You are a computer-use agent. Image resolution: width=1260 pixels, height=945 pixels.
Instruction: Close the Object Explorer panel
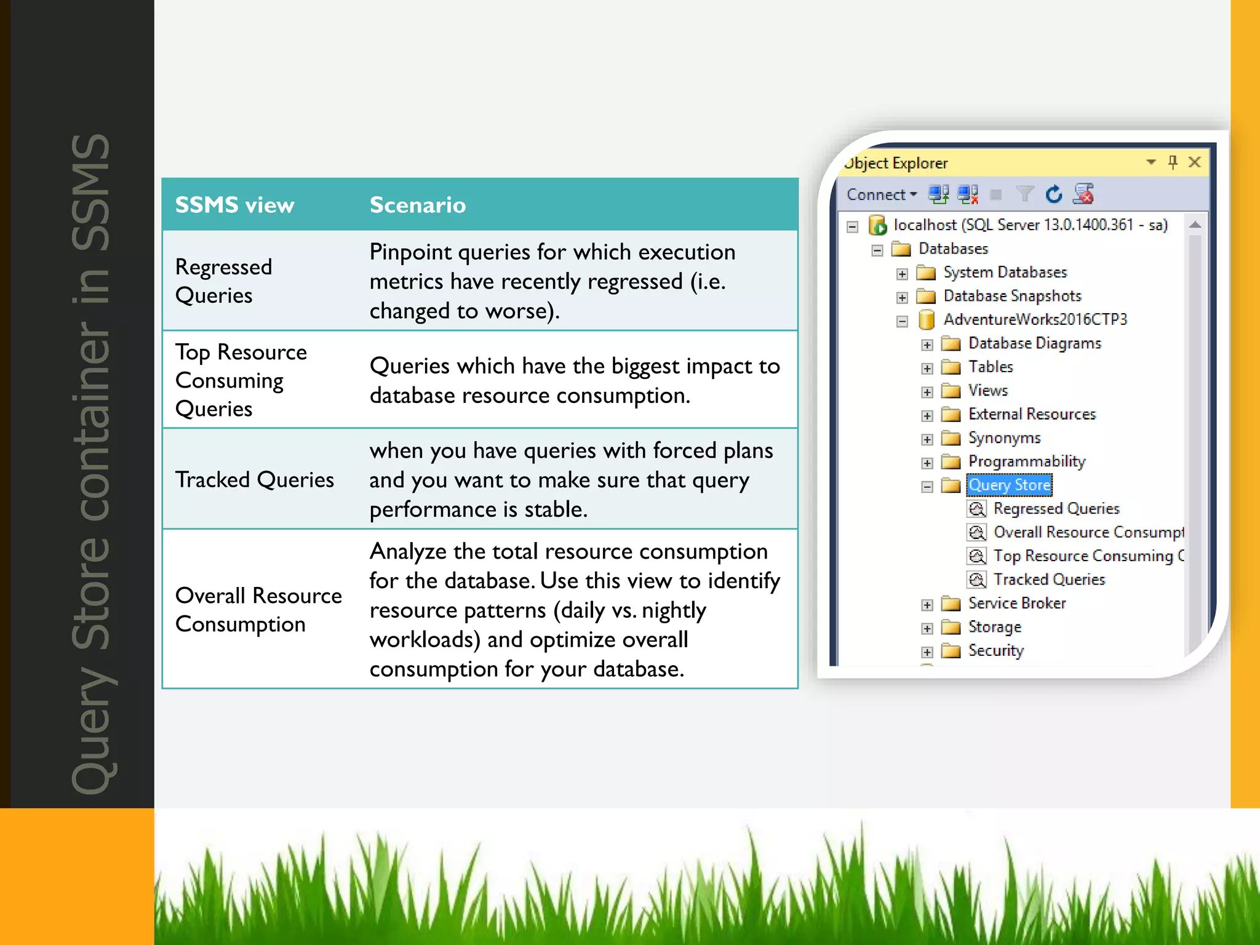point(1195,162)
